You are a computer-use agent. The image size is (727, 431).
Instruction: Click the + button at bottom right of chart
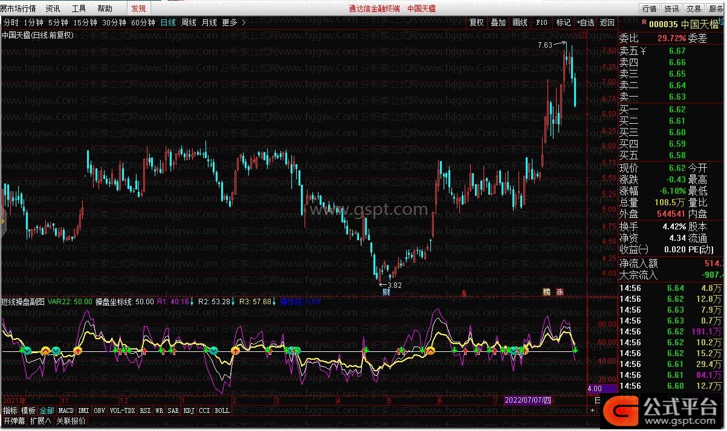click(x=592, y=410)
